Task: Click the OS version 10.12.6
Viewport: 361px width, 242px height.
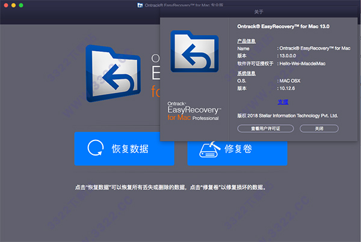Action: tap(287, 88)
